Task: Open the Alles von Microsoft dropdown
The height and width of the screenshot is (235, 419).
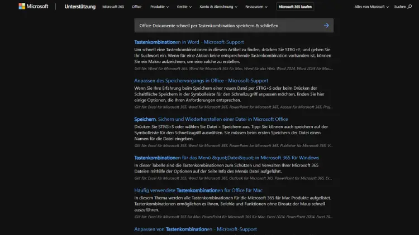Action: coord(372,7)
